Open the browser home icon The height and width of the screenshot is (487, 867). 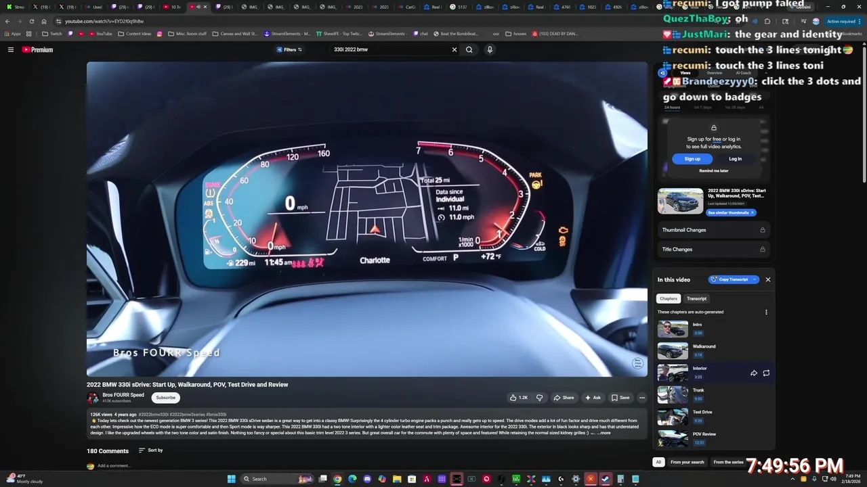(44, 21)
